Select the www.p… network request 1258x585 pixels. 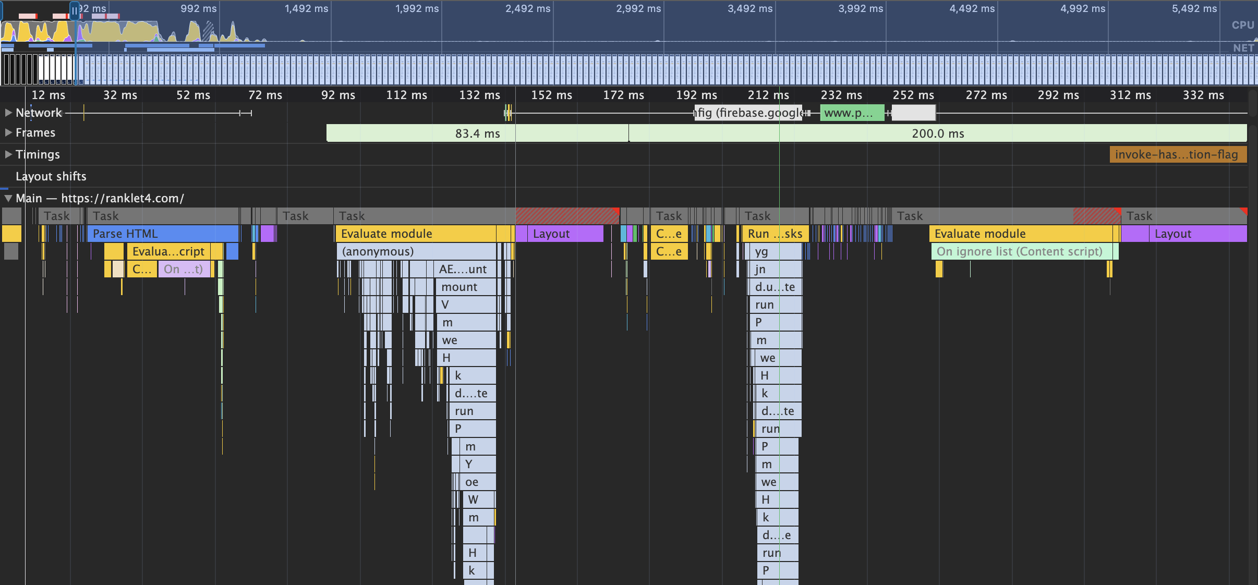tap(851, 113)
